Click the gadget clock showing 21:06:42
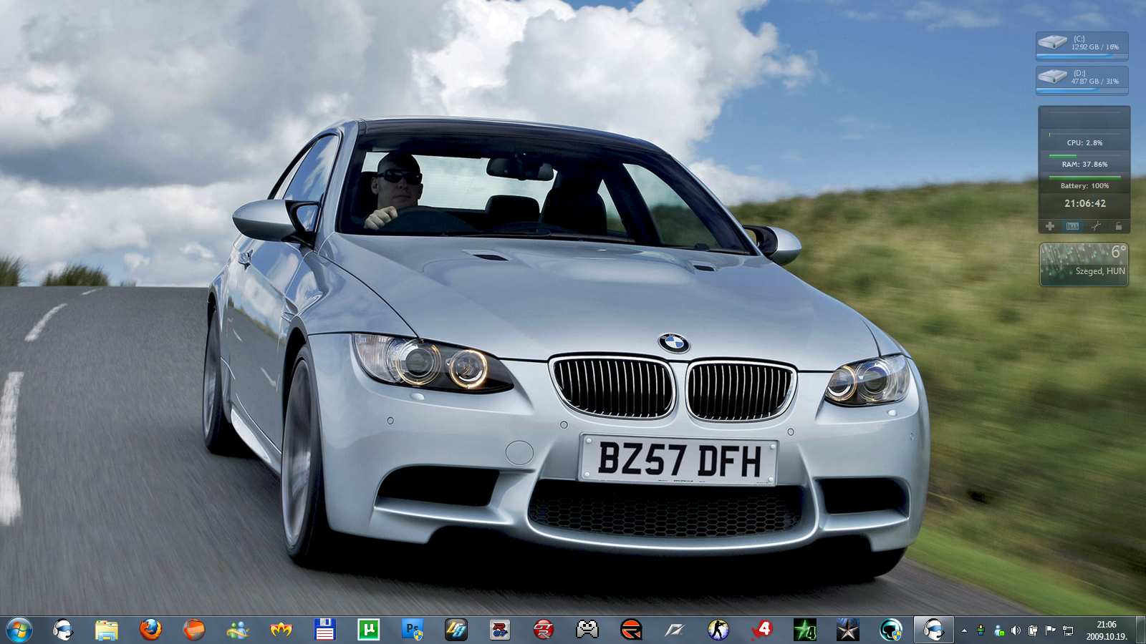 pos(1085,204)
